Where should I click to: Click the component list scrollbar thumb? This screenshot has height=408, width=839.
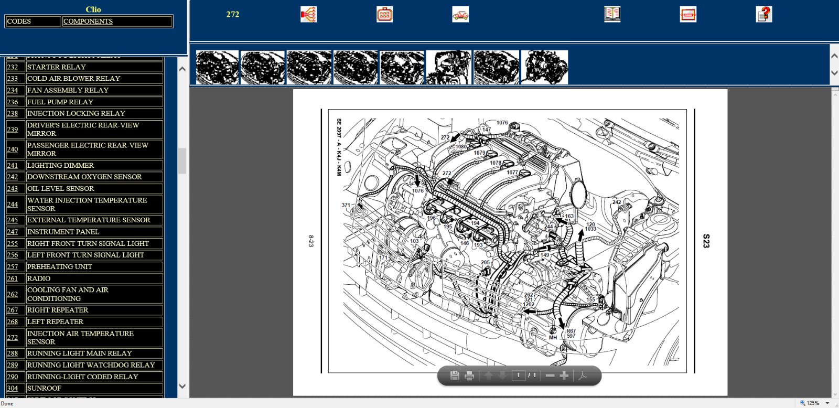coord(182,160)
